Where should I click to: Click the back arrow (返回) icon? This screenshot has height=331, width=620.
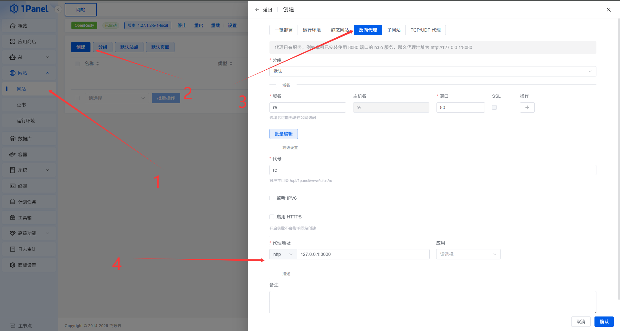point(257,10)
